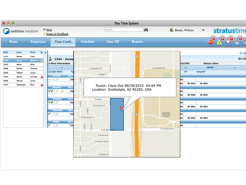
Task: Click the user avatar beside Bundy, William
Action: point(171,30)
